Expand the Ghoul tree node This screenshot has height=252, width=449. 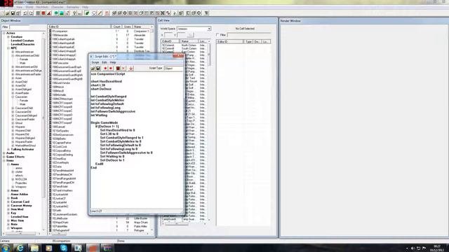click(13, 123)
